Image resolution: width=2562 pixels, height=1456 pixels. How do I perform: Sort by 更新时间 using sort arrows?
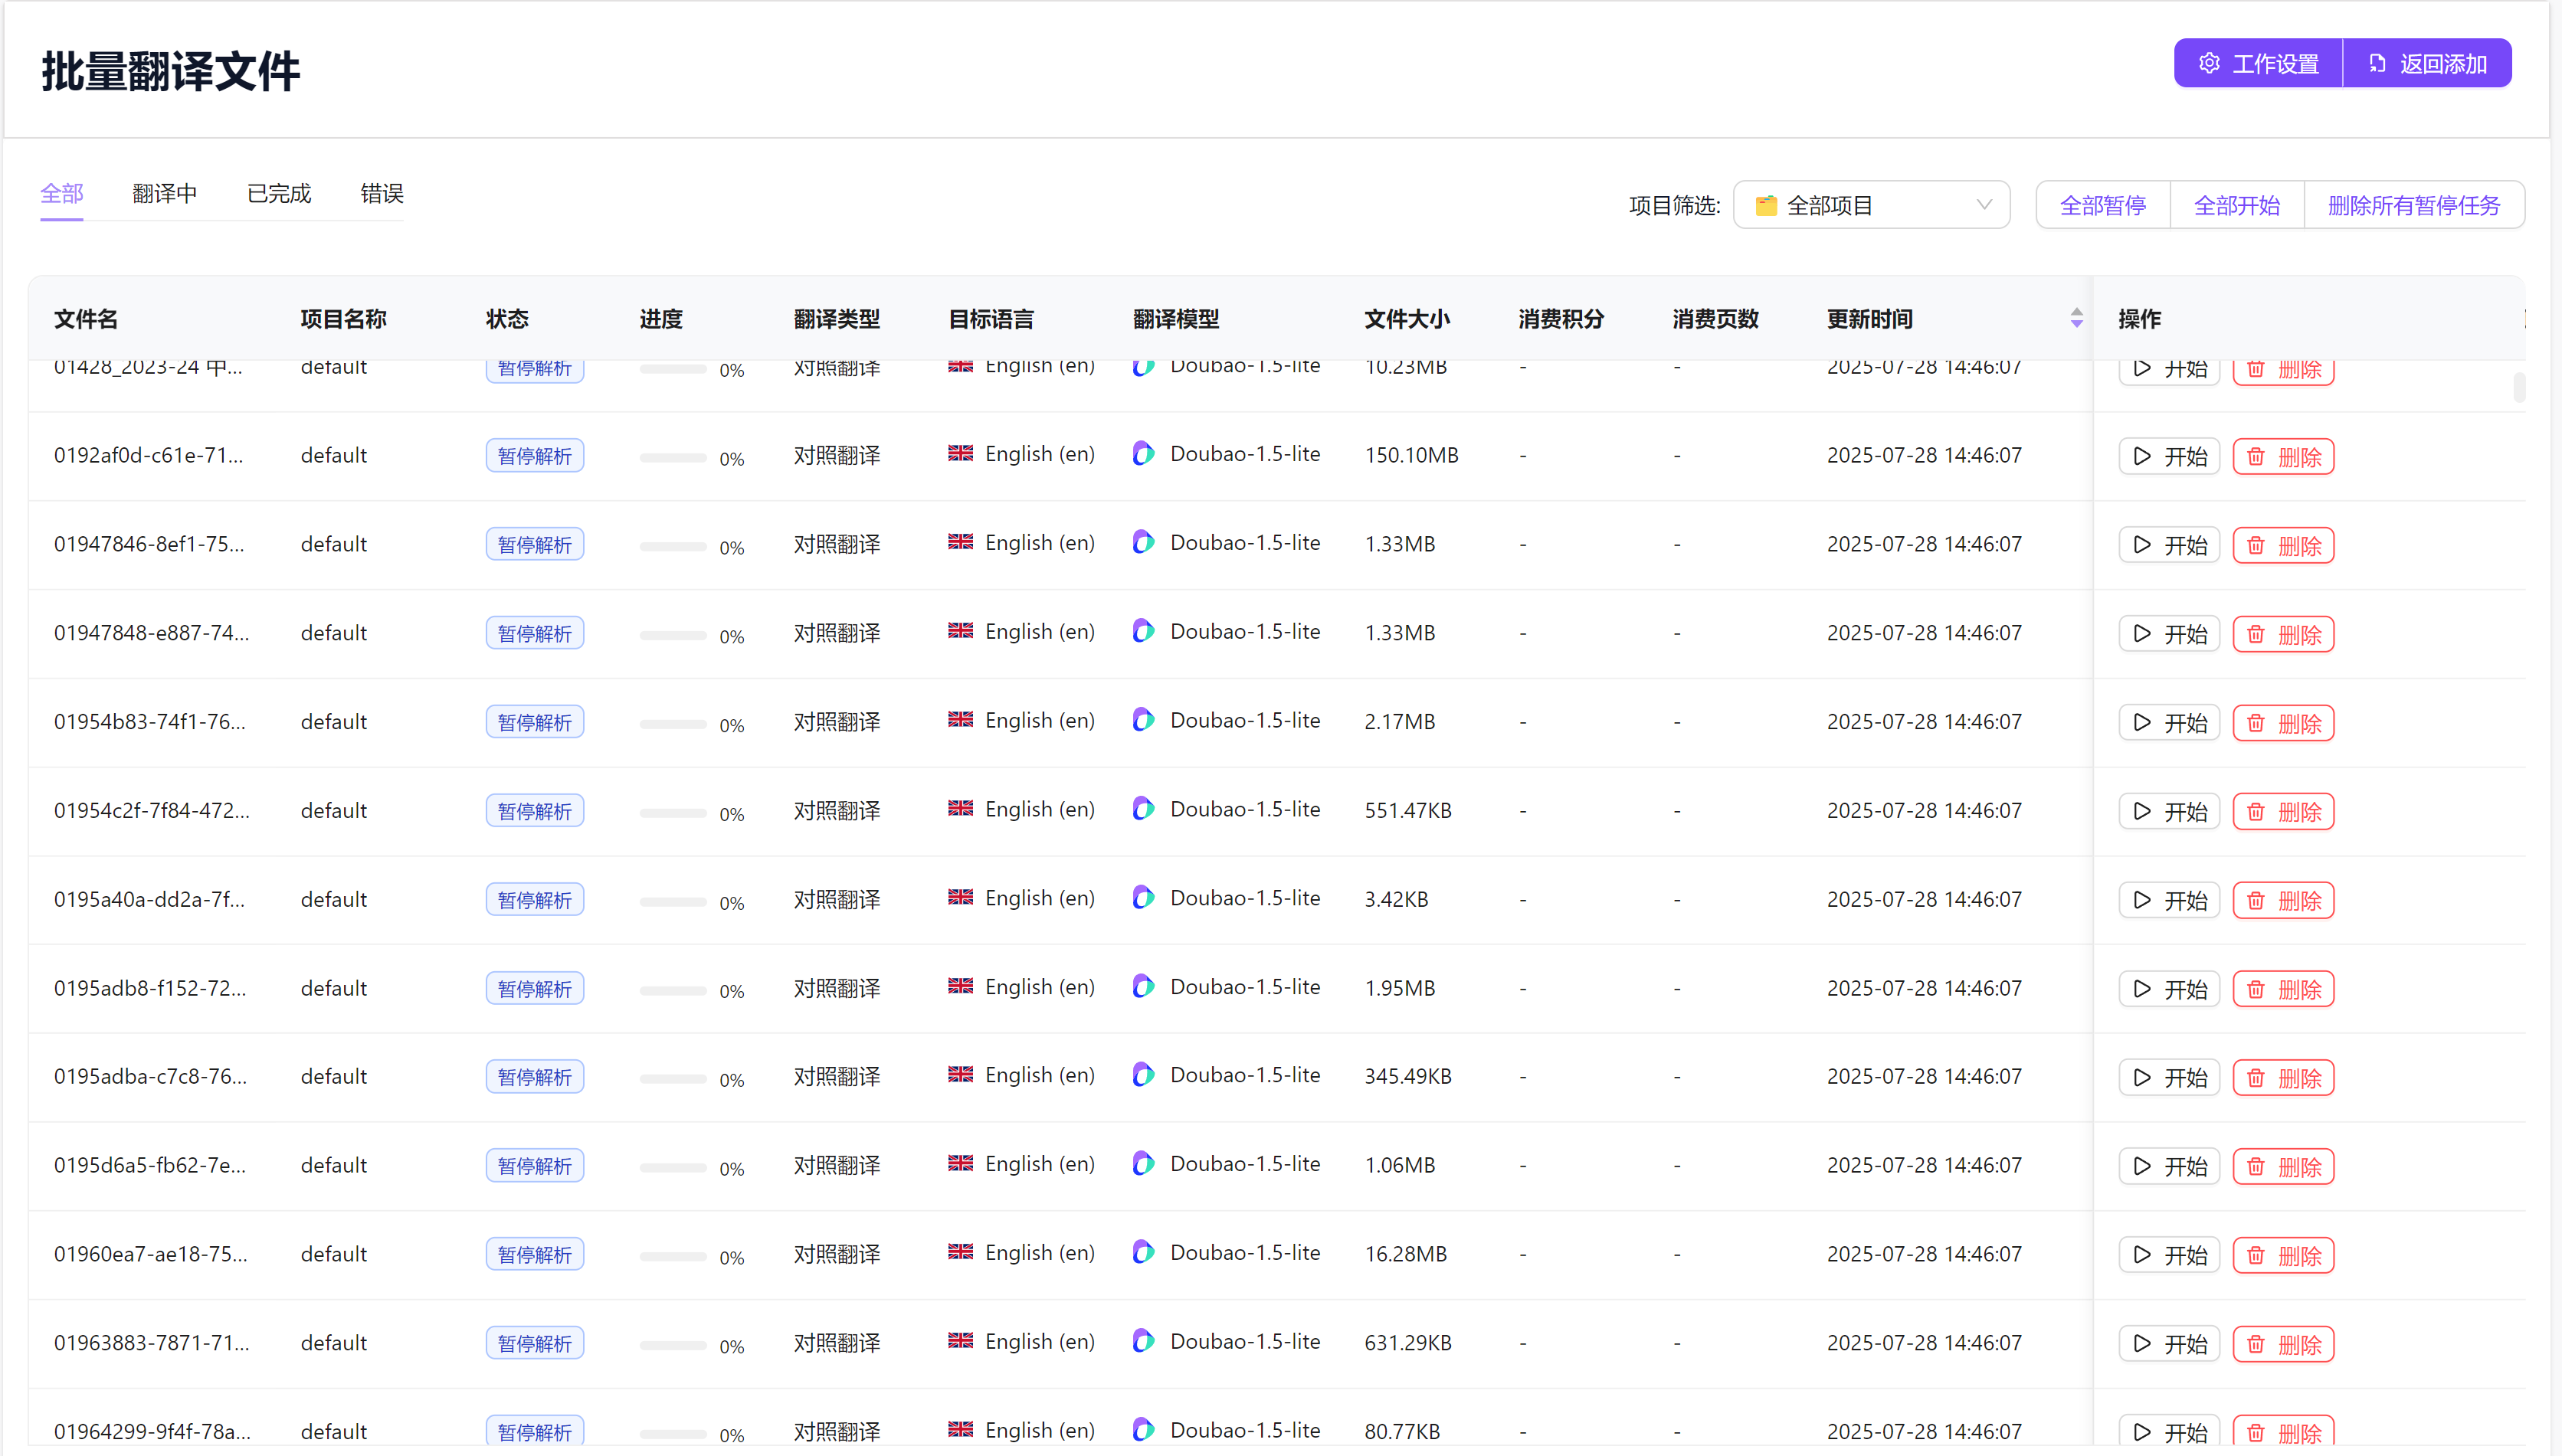(x=2076, y=318)
